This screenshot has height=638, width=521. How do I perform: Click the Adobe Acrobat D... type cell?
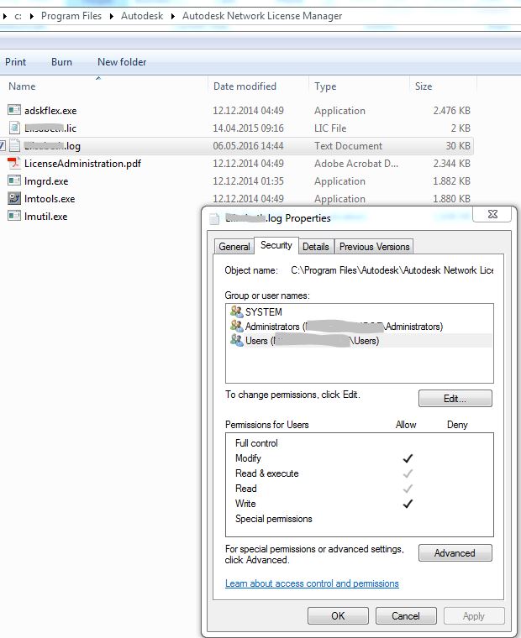click(x=356, y=163)
